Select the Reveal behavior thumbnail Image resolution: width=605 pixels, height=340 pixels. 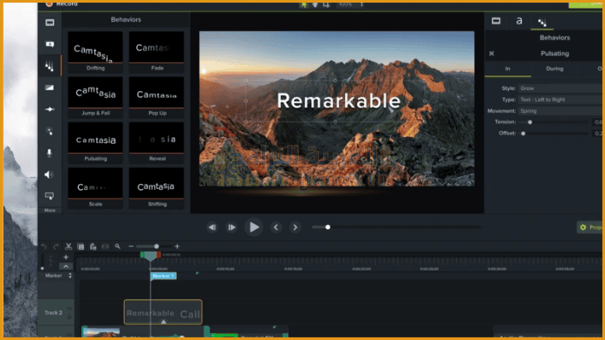[x=156, y=142]
